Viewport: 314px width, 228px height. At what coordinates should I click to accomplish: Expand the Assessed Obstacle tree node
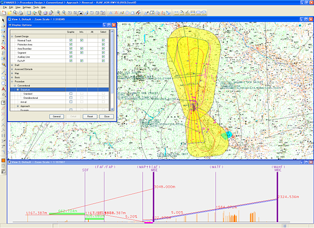[x=12, y=69]
